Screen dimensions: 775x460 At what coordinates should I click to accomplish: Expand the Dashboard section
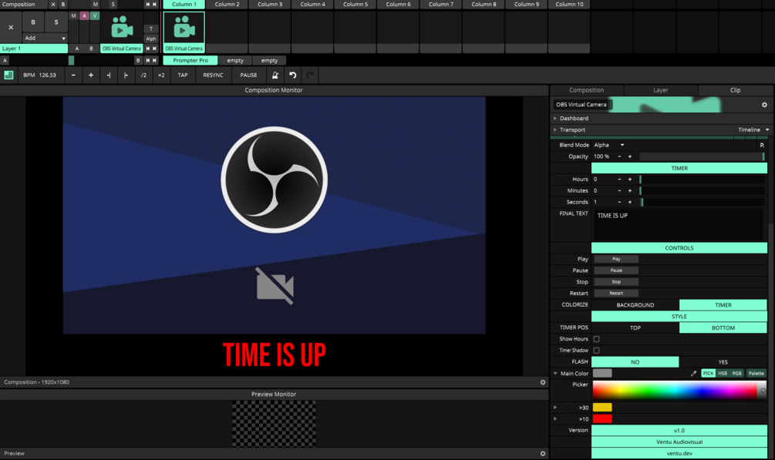point(555,119)
